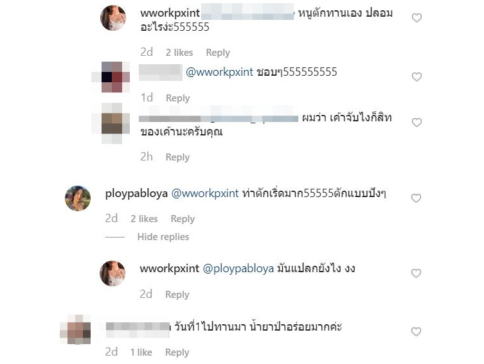
Task: Reply to ploypabloya's comment
Action: 183,219
